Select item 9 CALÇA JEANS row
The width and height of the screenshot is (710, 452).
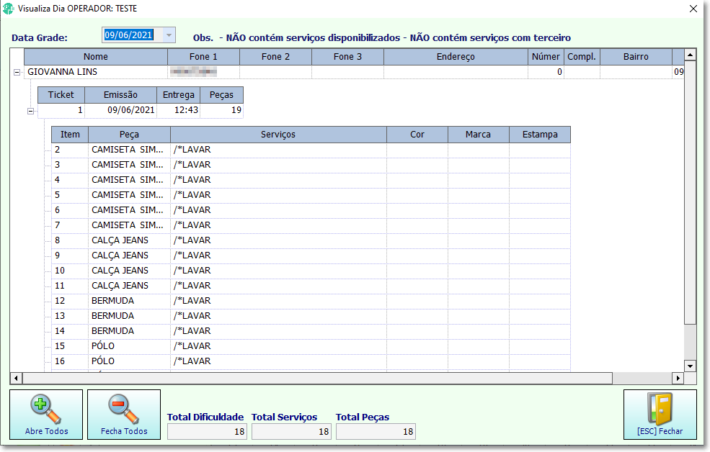[x=311, y=256]
